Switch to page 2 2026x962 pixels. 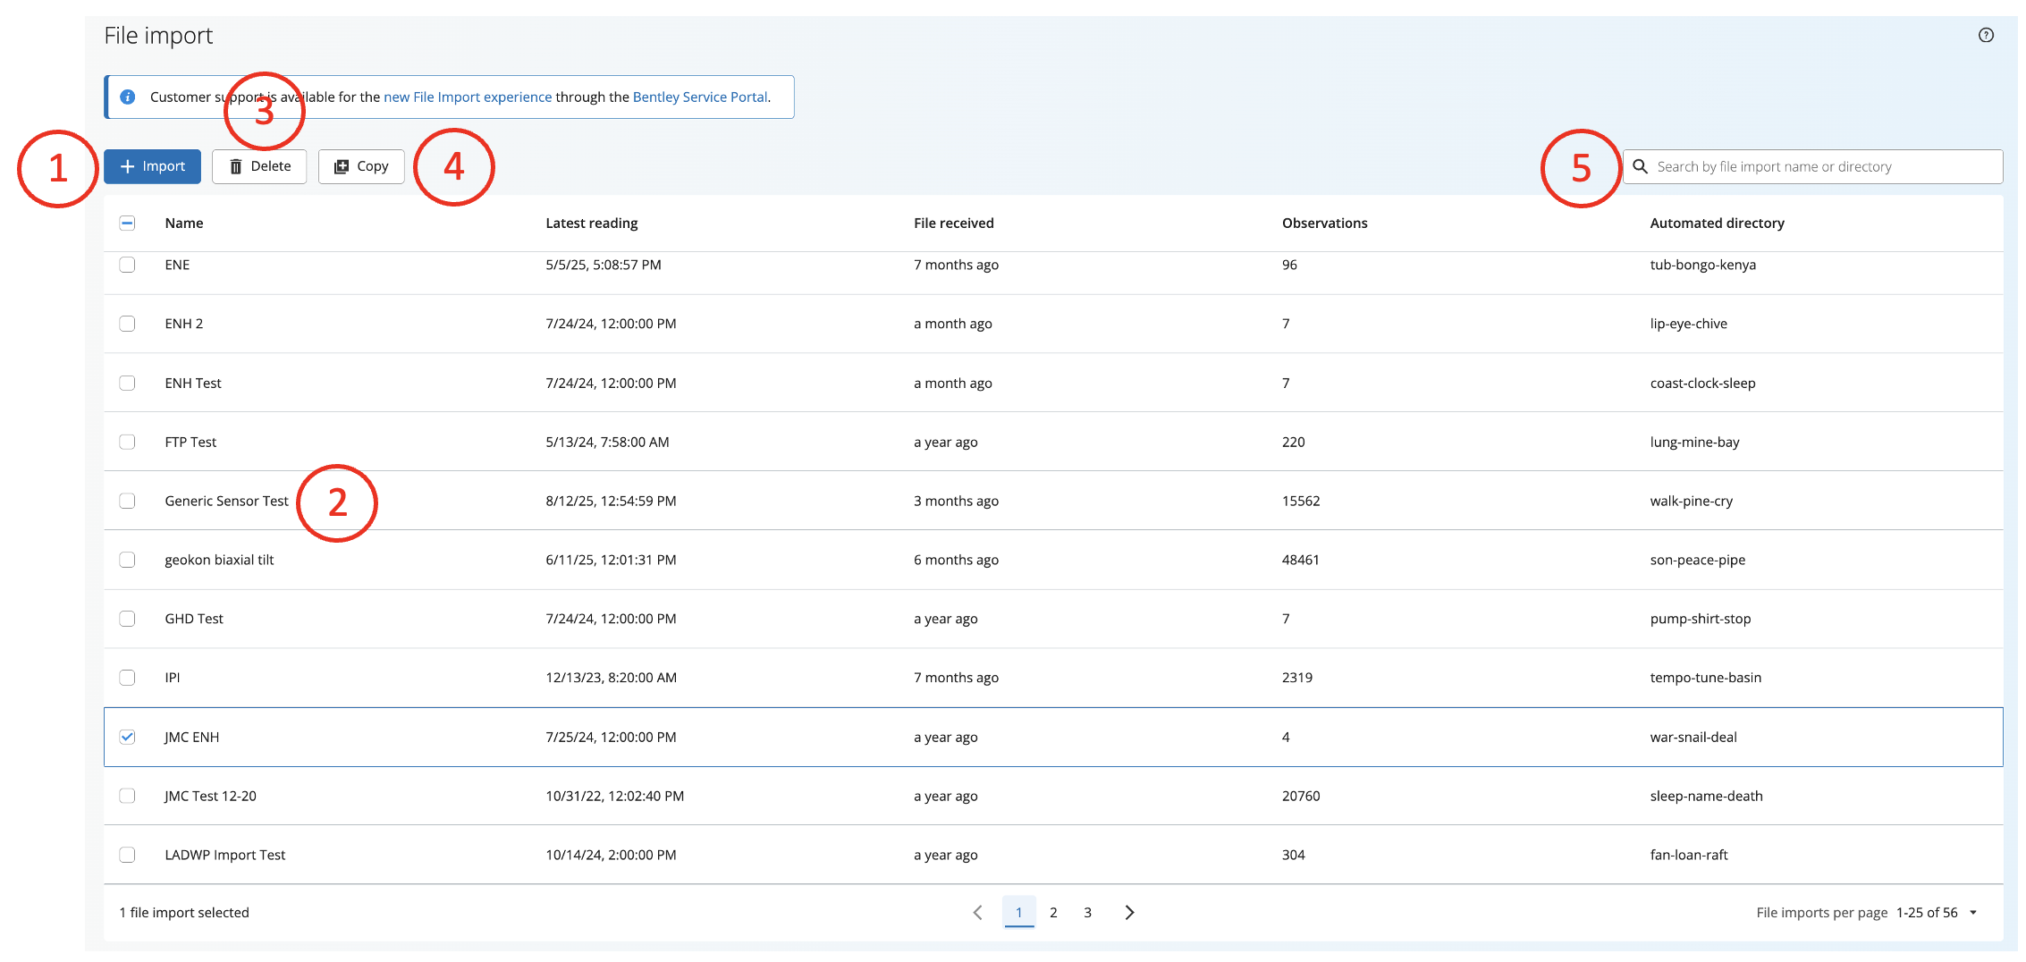(x=1053, y=913)
